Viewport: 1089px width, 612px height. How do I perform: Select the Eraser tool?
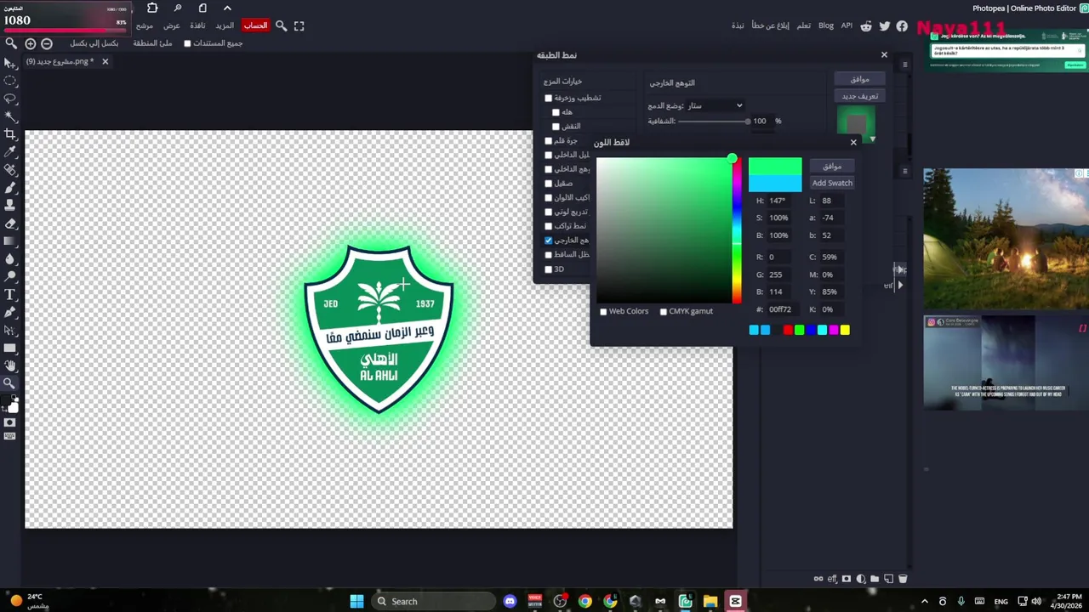[x=10, y=224]
